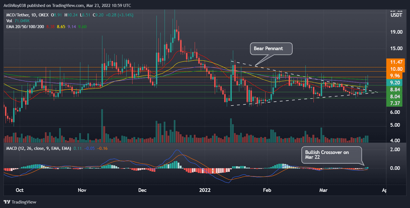Screen dimensions: 410x208
Task: Click the USDT currency button on the price scale
Action: tap(396, 15)
